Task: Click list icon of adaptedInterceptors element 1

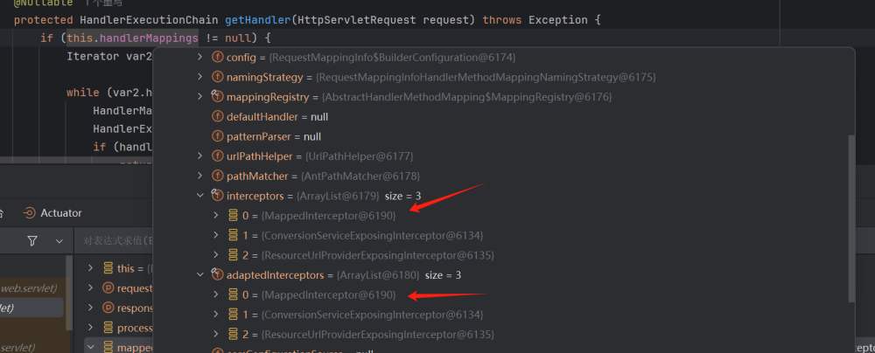Action: coord(234,315)
